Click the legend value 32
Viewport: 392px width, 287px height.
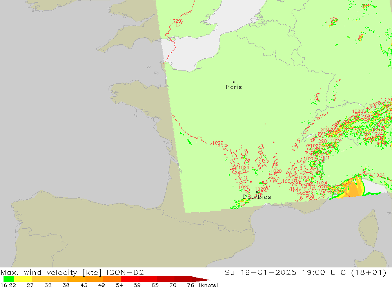pos(48,285)
